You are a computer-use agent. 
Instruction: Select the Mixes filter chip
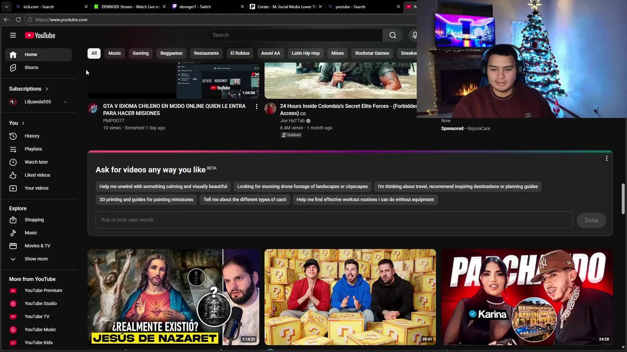(338, 53)
